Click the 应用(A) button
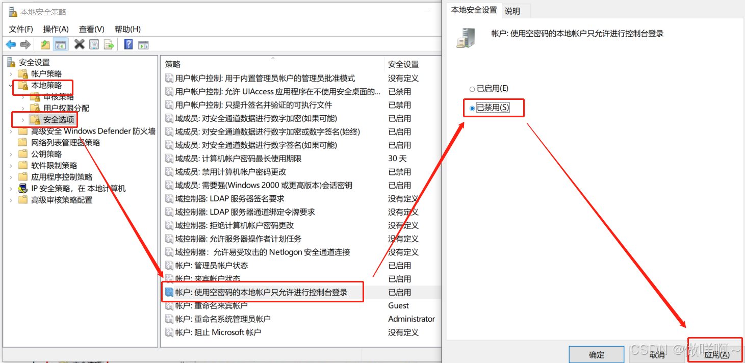The height and width of the screenshot is (363, 745). 716,354
